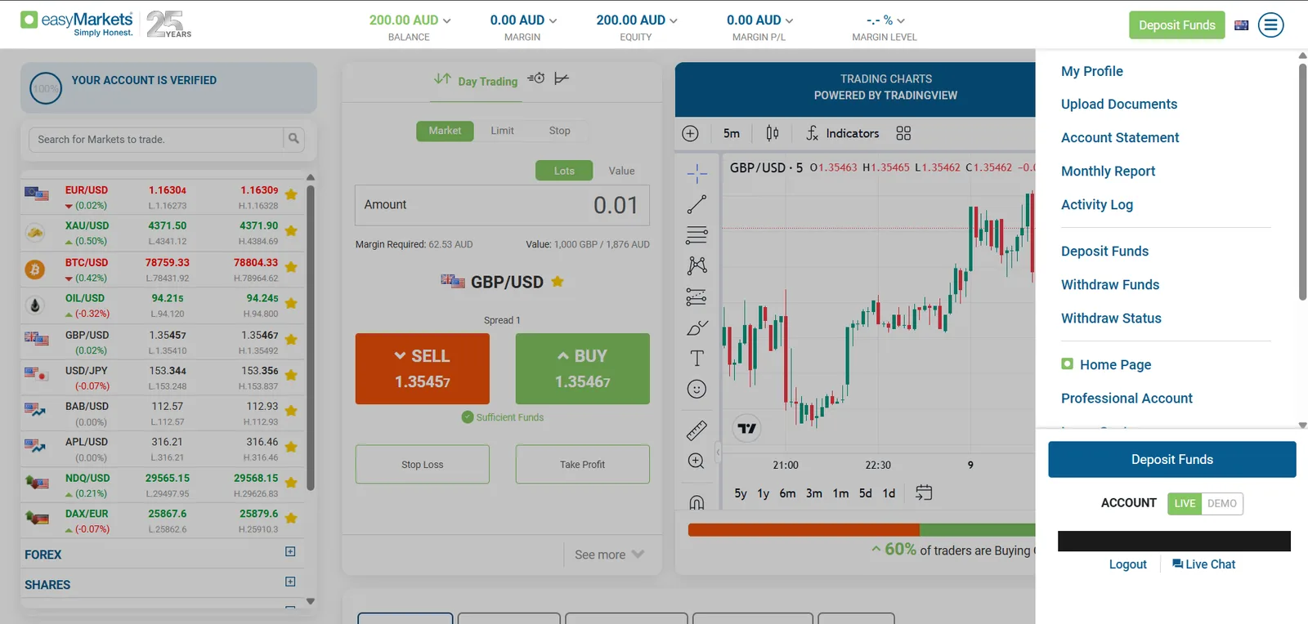Click the chart icon beside Day Trading
1308x624 pixels.
[x=562, y=78]
